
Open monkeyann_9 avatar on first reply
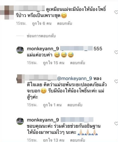click(x=20, y=50)
